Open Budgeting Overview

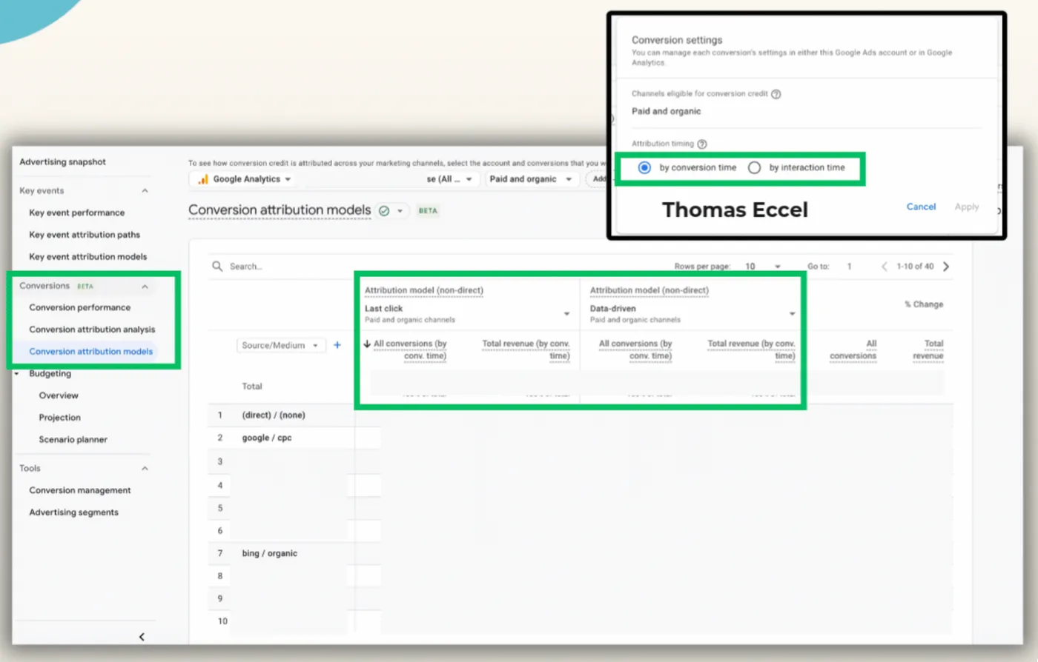tap(59, 395)
